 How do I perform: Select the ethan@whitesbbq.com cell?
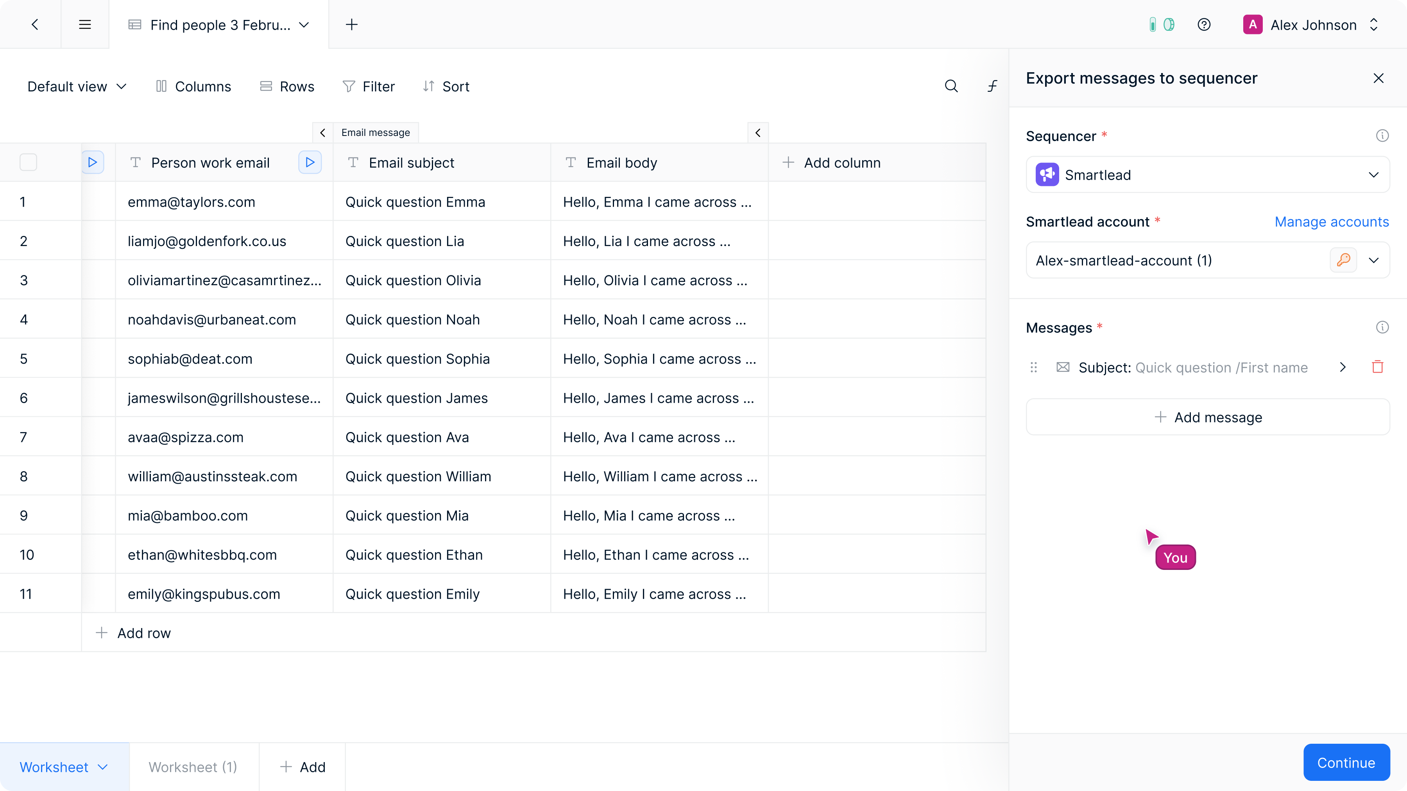tap(224, 555)
